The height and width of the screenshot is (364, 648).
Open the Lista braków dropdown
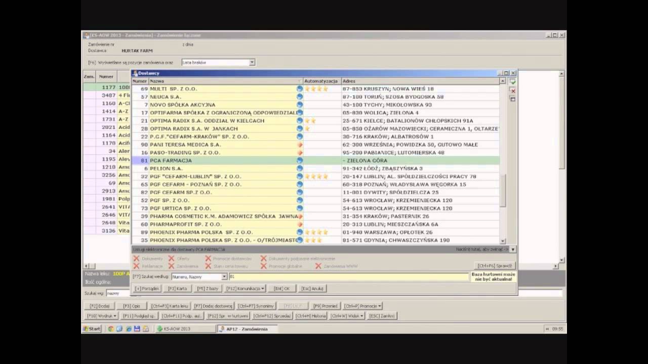(x=252, y=63)
